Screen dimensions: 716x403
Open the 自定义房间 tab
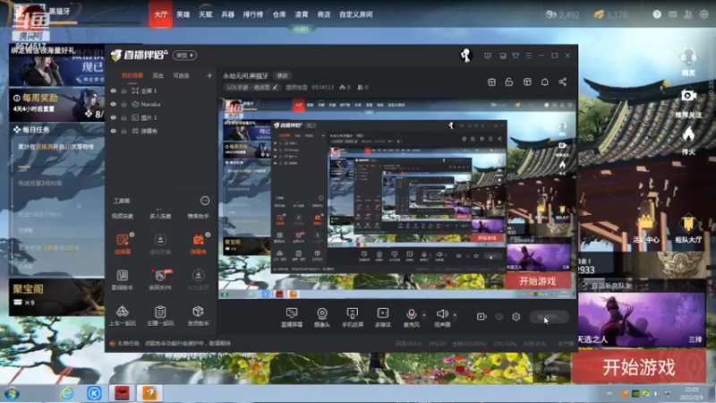tap(355, 14)
